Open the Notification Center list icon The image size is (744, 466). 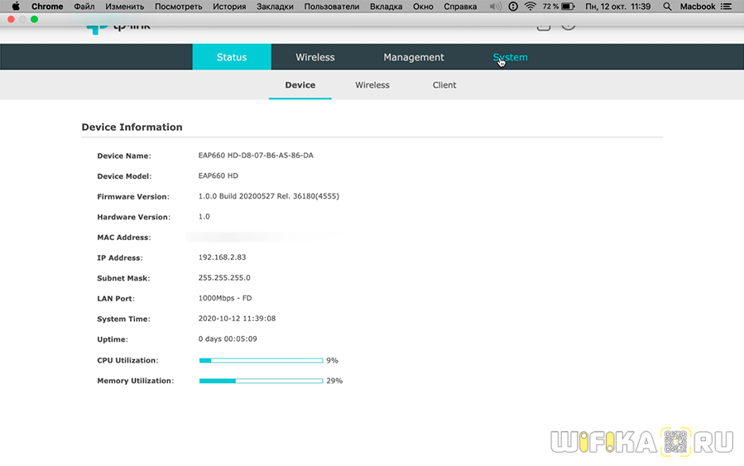click(x=731, y=7)
